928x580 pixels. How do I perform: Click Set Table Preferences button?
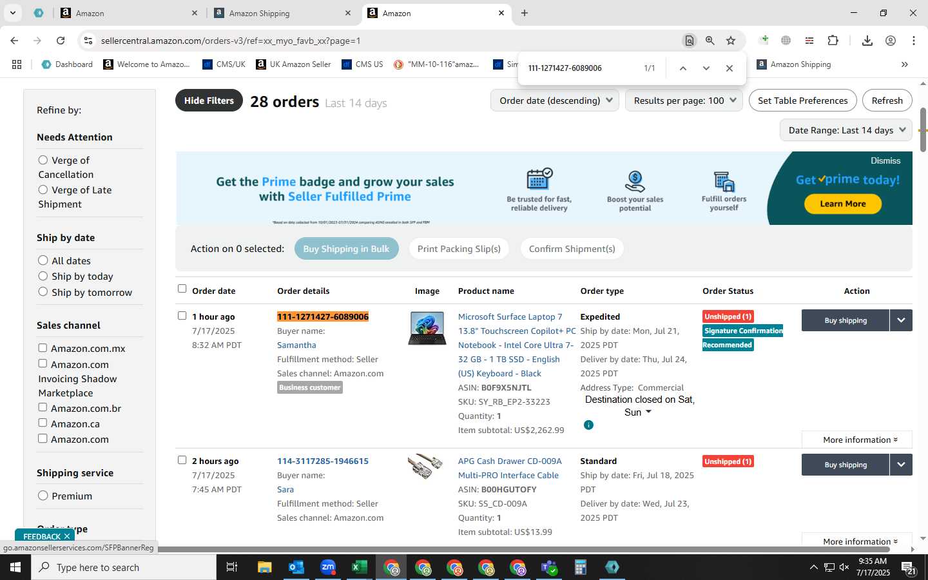click(x=802, y=101)
